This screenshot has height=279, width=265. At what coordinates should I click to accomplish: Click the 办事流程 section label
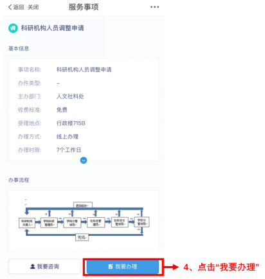point(19,180)
